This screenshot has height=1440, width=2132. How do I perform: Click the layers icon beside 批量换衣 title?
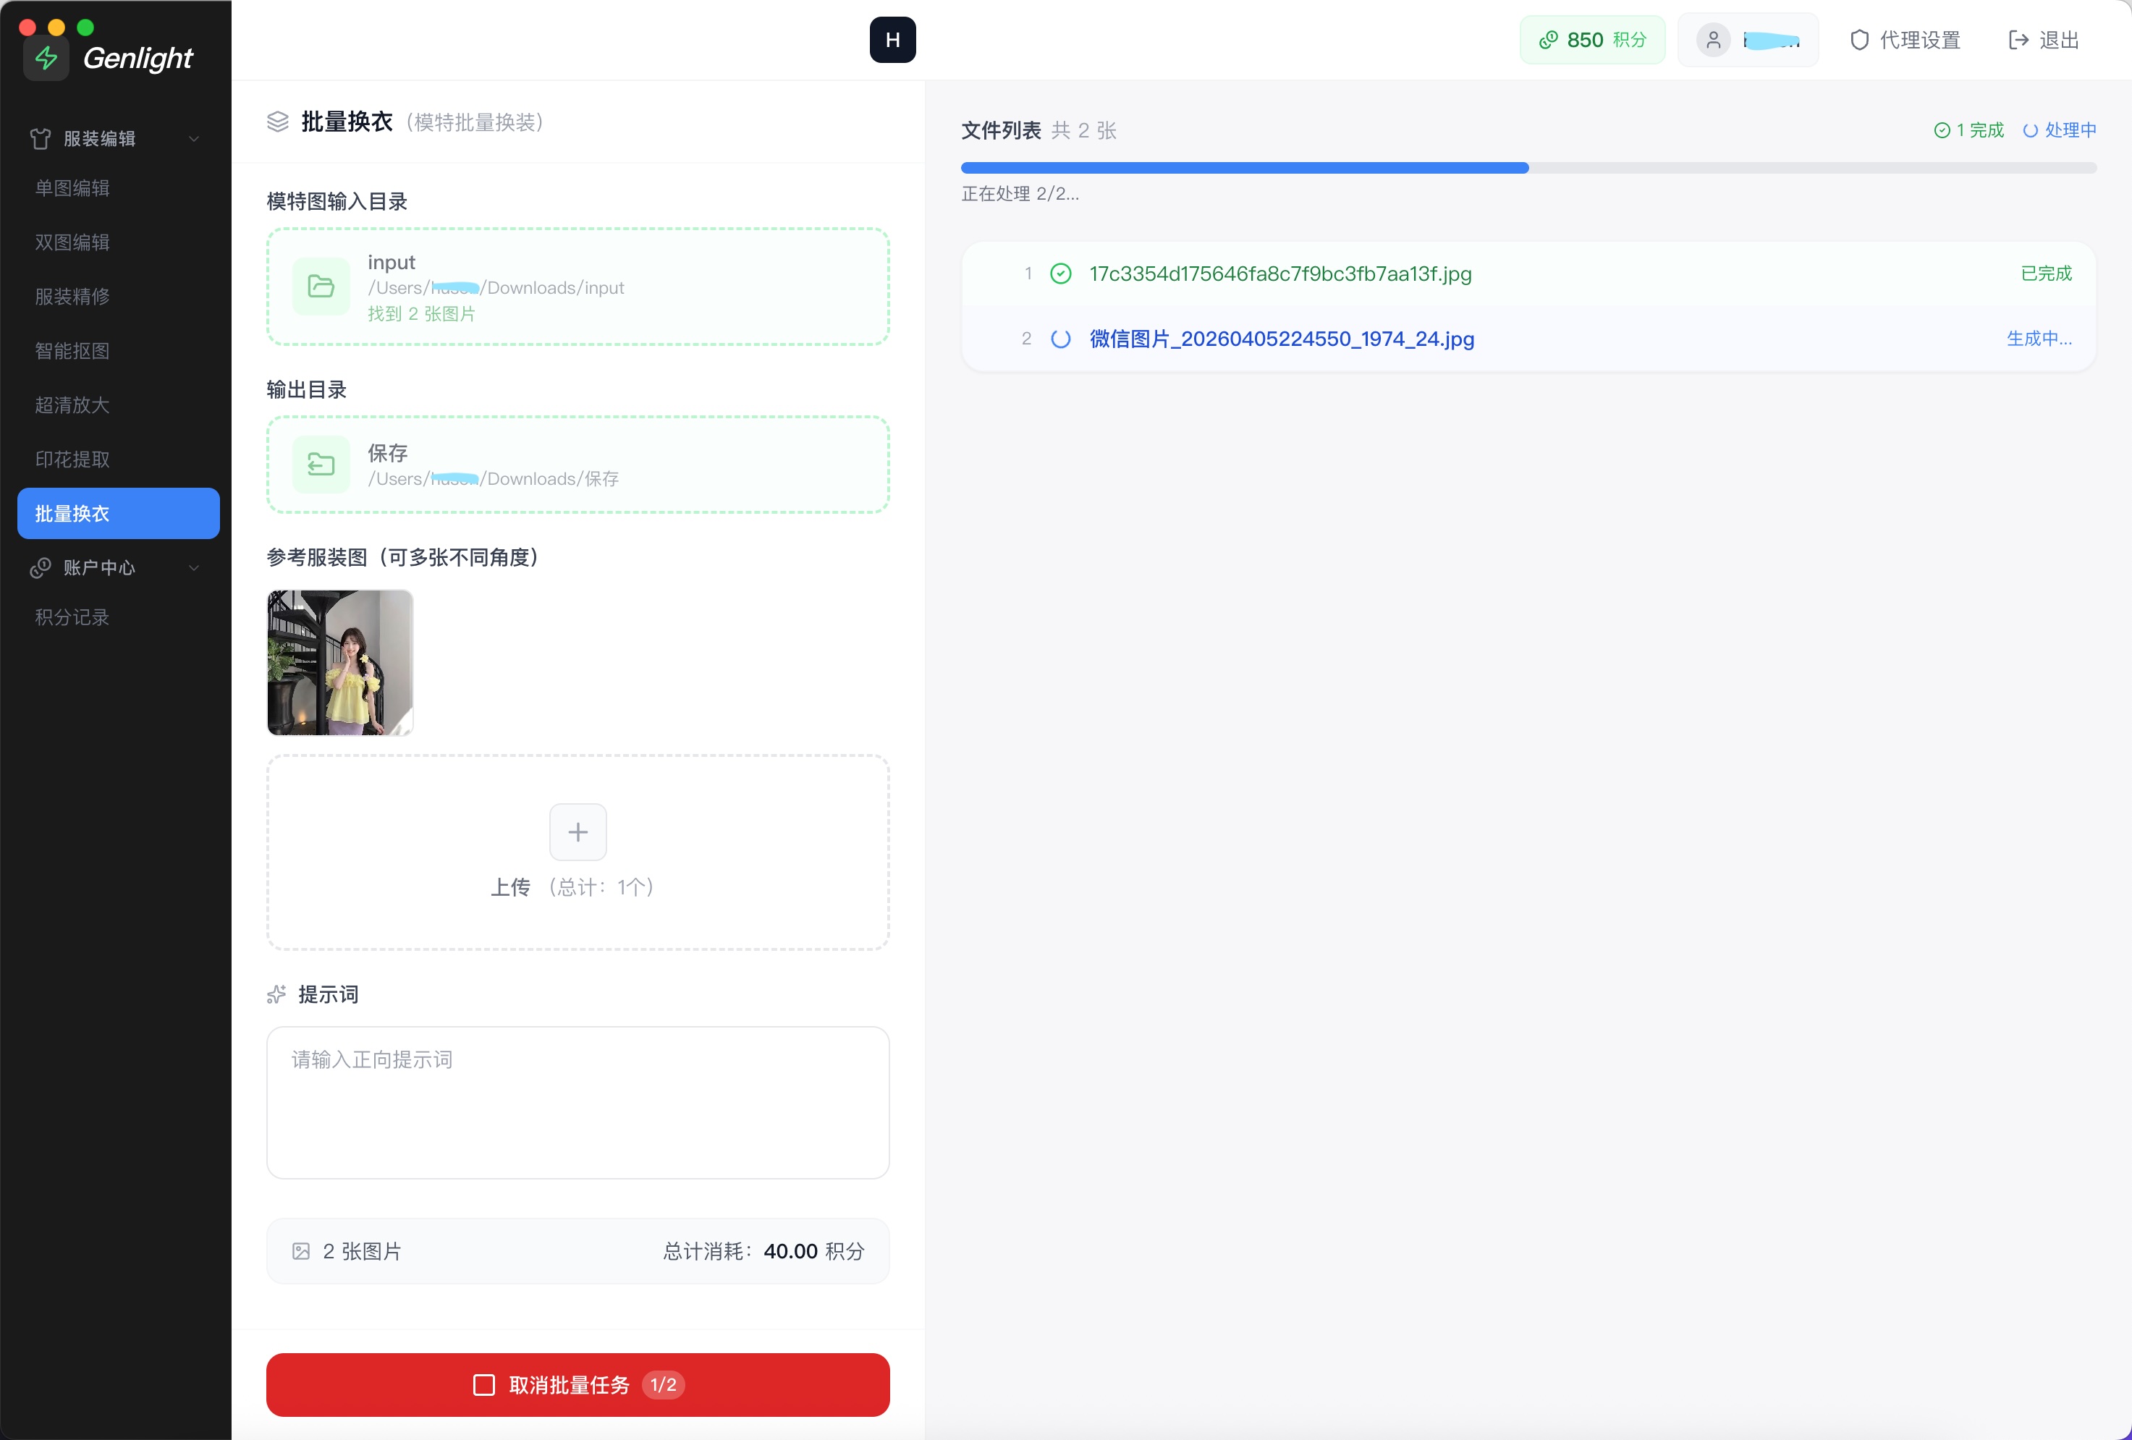pos(278,122)
